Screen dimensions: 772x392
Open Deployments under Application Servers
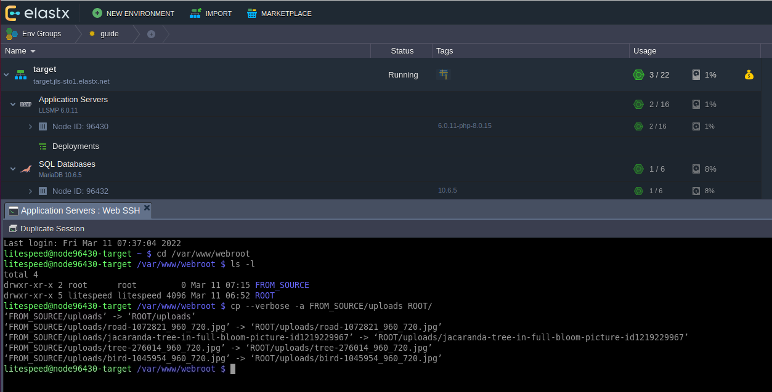coord(75,146)
